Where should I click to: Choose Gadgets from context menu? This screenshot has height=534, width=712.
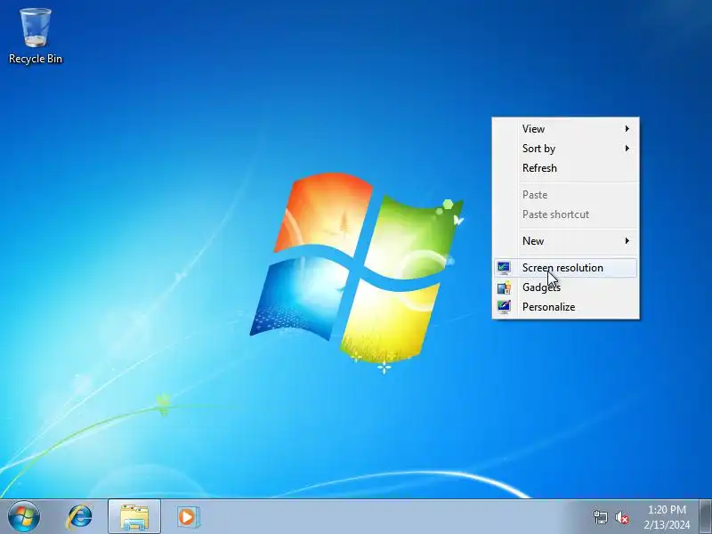click(566, 287)
